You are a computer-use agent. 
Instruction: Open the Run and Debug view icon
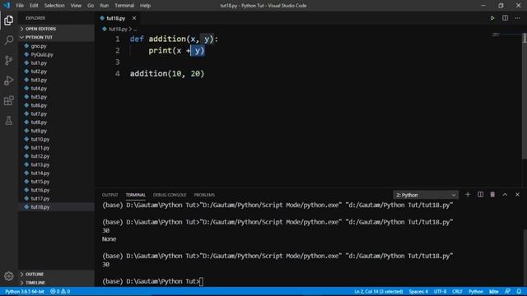tap(9, 81)
